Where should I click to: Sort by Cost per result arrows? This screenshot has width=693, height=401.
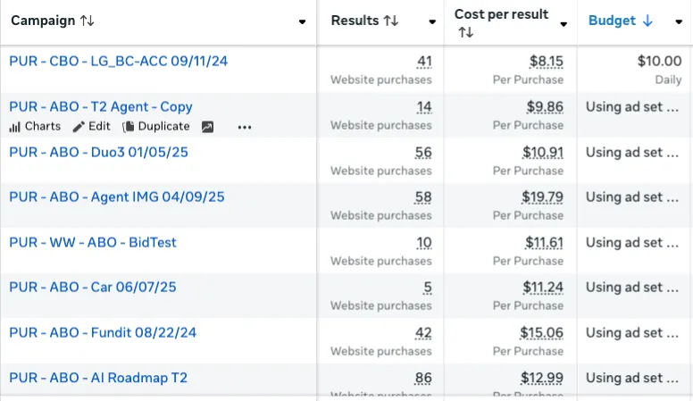click(x=464, y=33)
